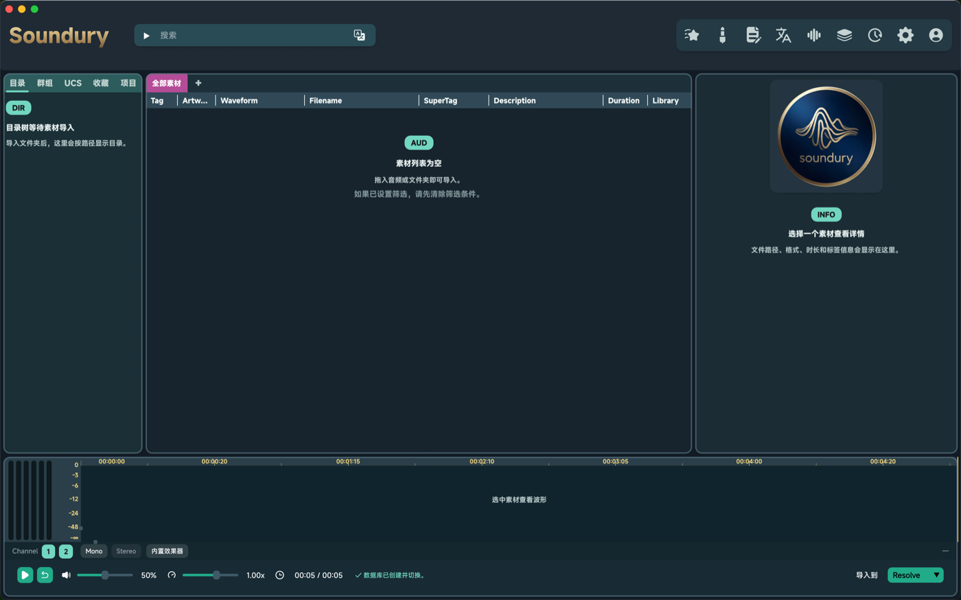Screen dimensions: 961x600
Task: Click the search input field
Action: [255, 35]
